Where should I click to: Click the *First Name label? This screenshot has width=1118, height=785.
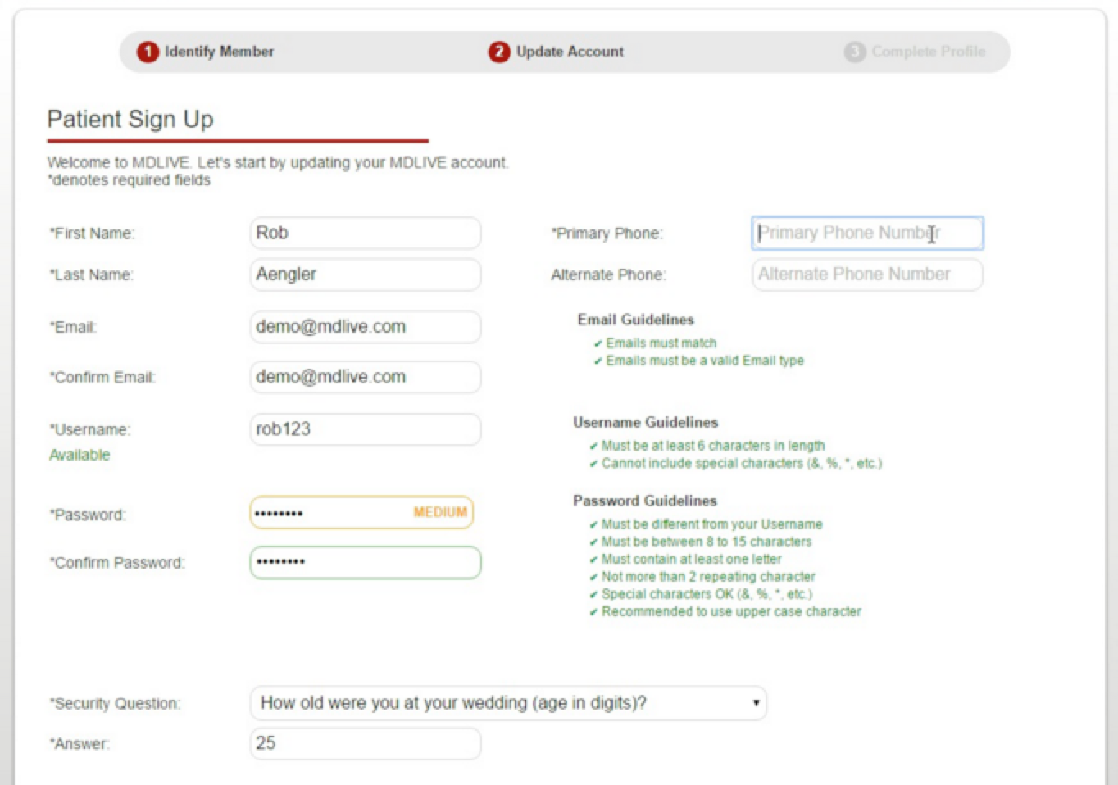pyautogui.click(x=92, y=234)
